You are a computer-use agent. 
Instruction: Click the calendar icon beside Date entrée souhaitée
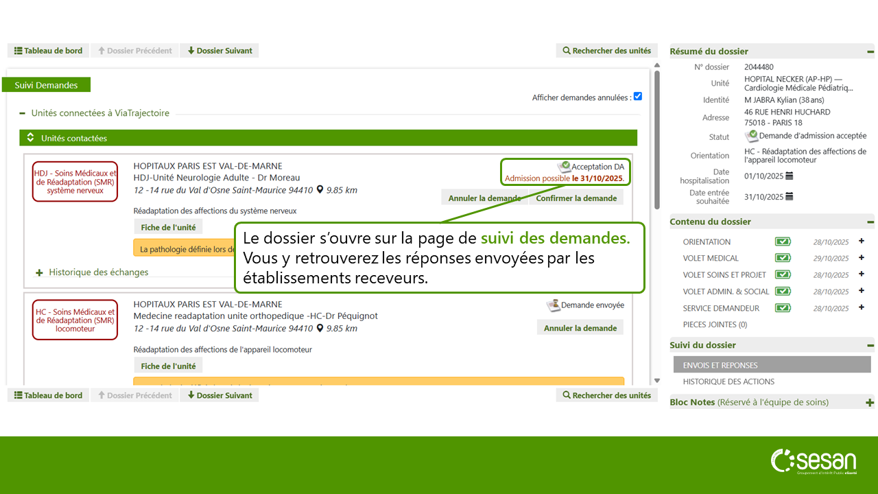(x=789, y=197)
